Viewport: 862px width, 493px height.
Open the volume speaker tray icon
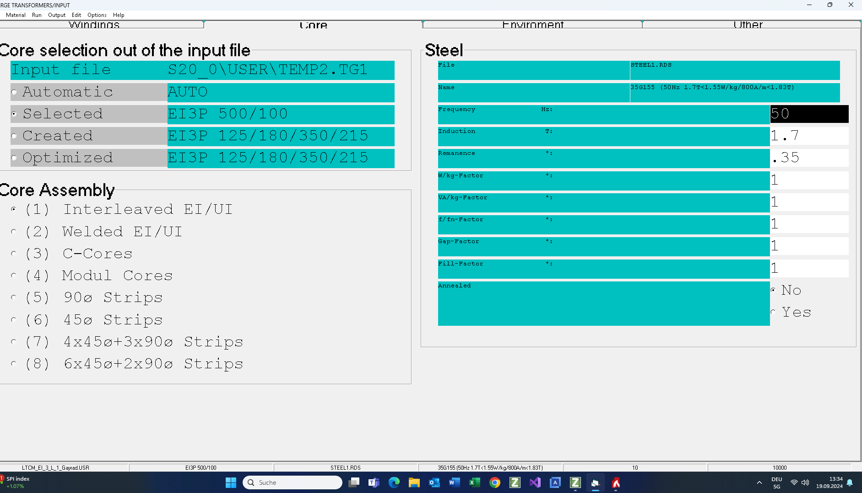coord(805,482)
